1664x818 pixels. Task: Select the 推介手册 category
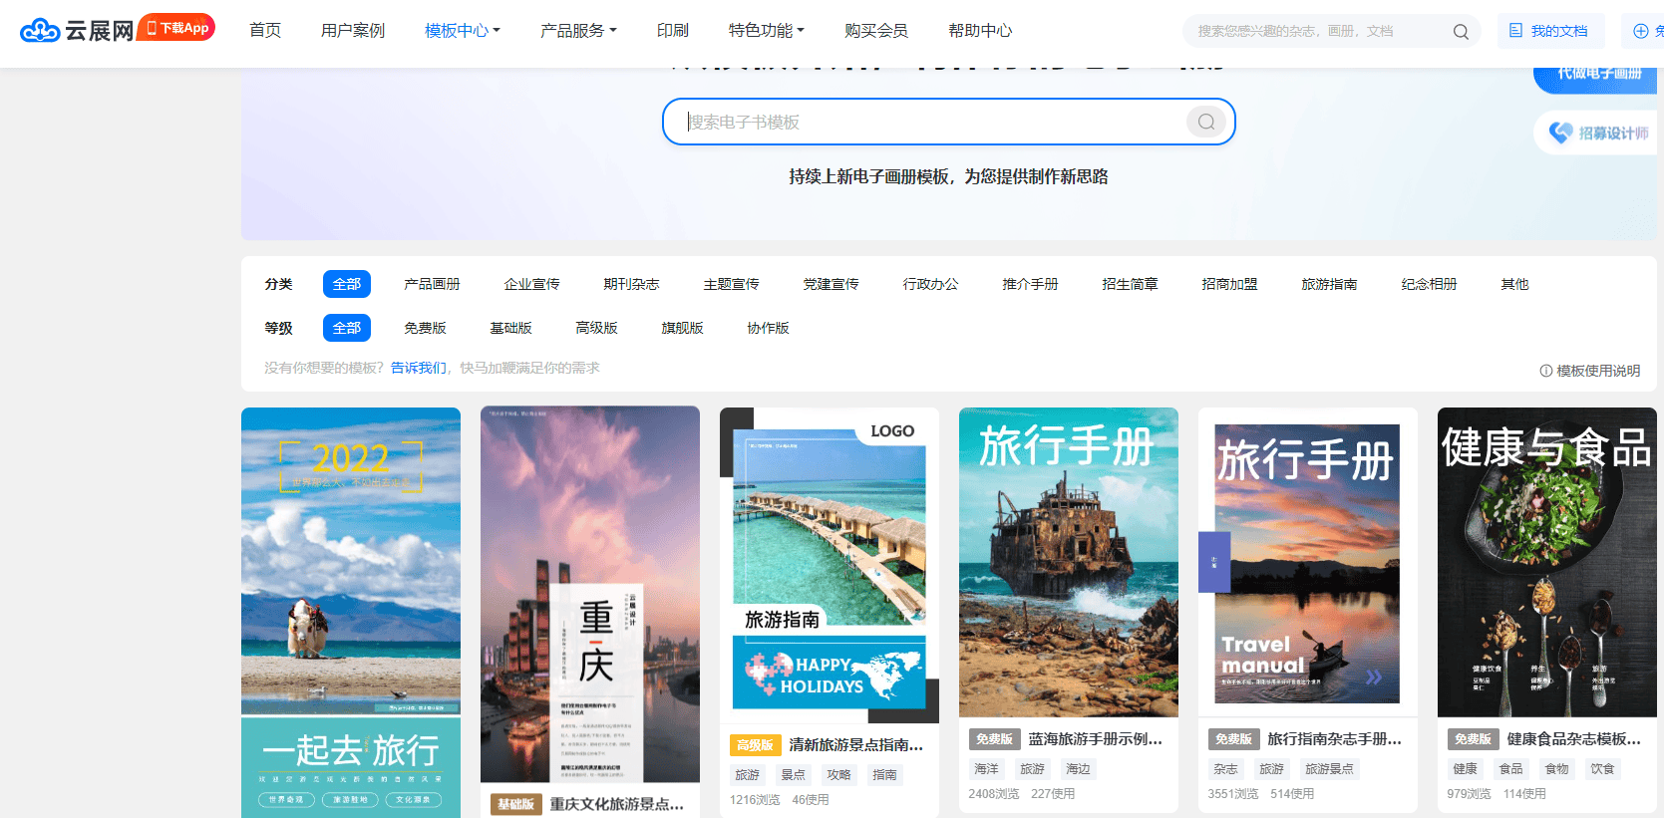pyautogui.click(x=1030, y=284)
